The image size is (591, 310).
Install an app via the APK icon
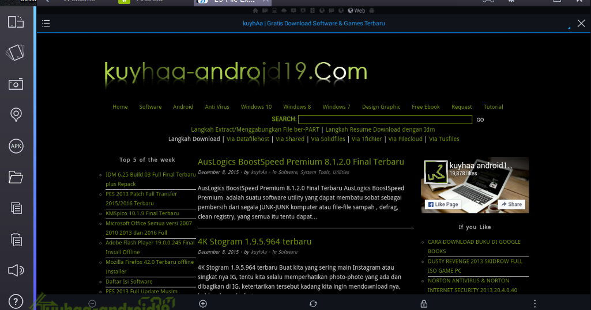tap(16, 146)
